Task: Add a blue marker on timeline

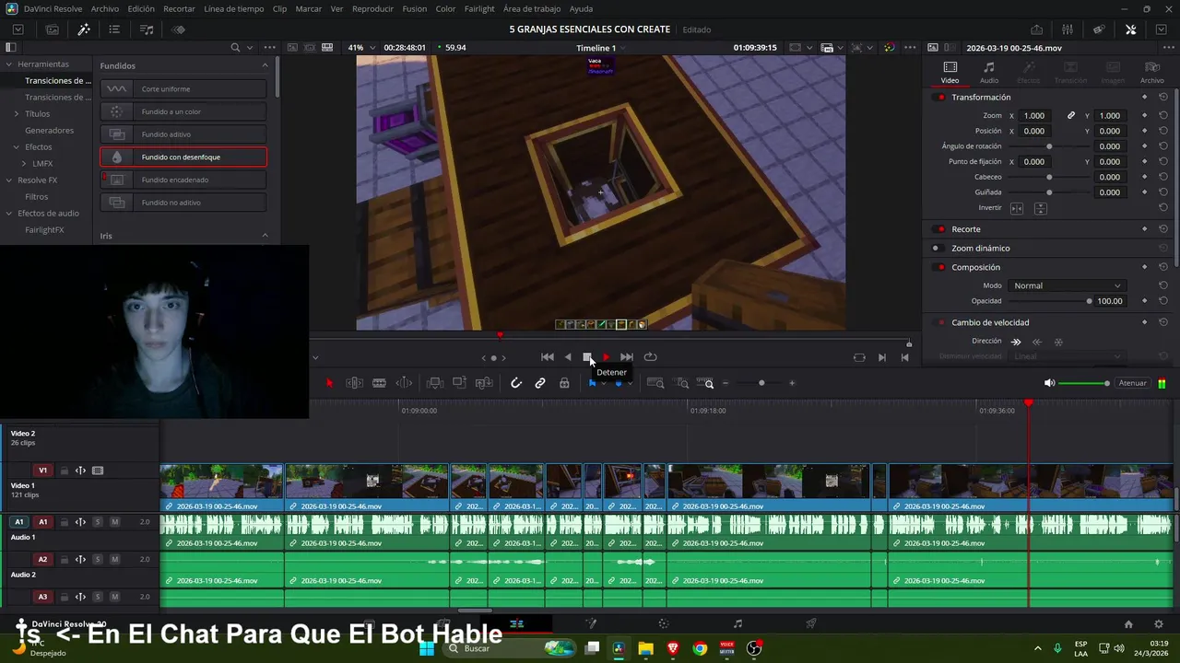Action: (619, 383)
